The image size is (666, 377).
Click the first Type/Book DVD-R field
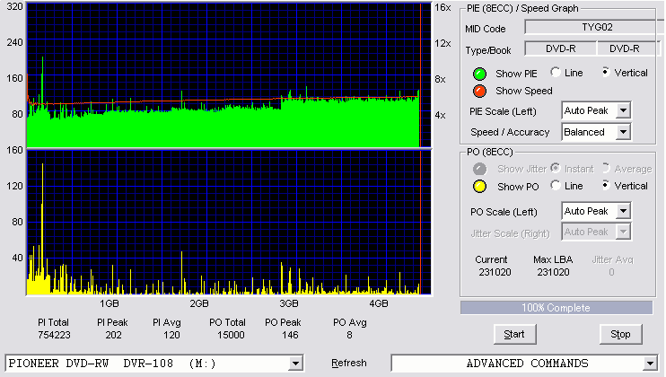[x=561, y=48]
